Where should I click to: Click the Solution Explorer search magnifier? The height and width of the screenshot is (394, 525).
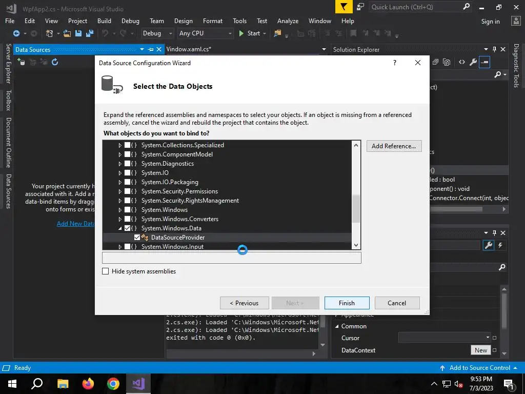(497, 74)
